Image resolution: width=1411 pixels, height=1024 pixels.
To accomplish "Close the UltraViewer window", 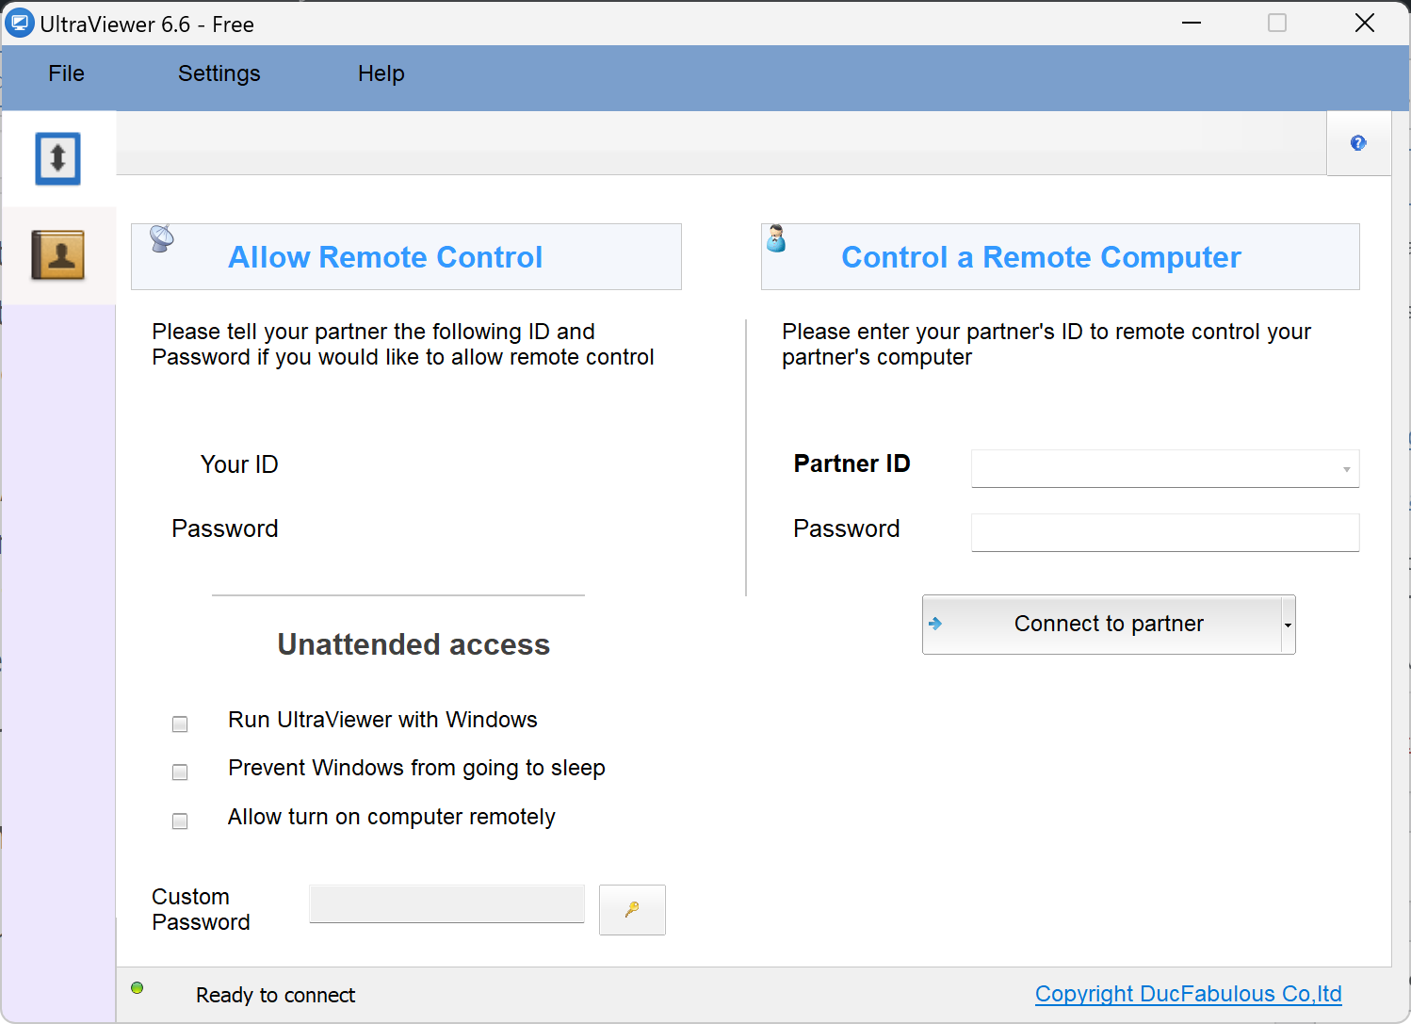I will [x=1365, y=23].
